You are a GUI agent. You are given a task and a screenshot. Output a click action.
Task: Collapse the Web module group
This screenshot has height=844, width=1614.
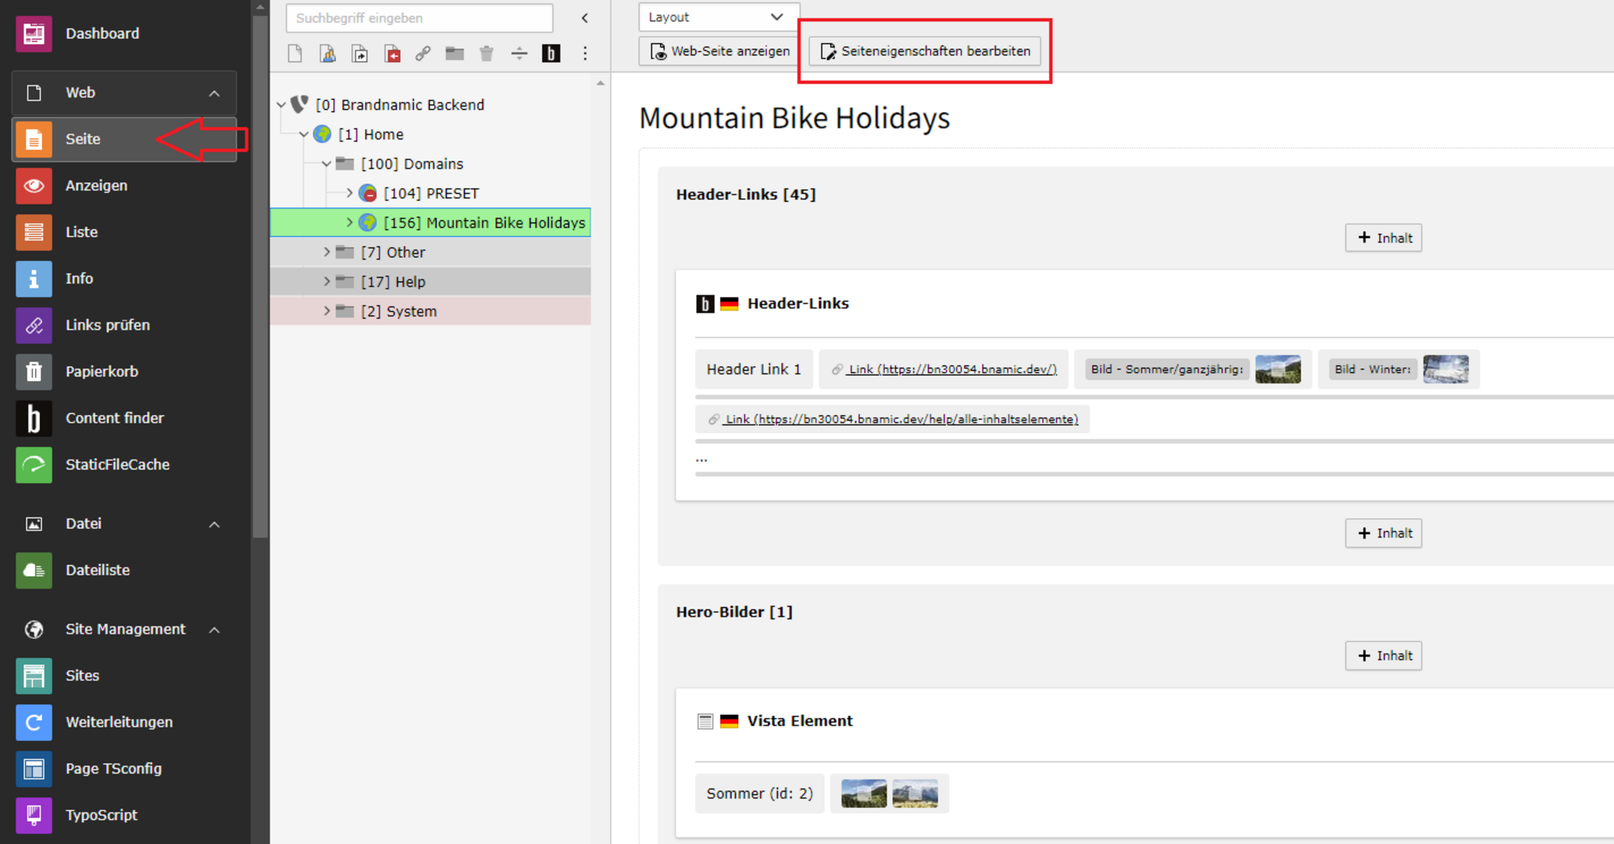click(214, 93)
